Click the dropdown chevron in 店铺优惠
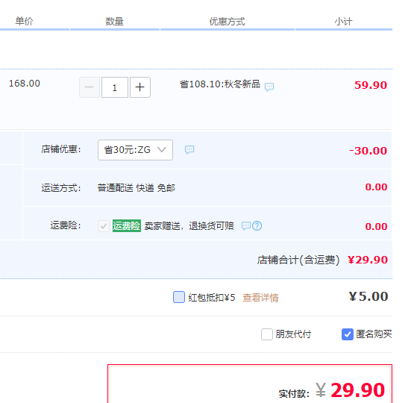Screen dimensions: 411x403 [x=162, y=150]
